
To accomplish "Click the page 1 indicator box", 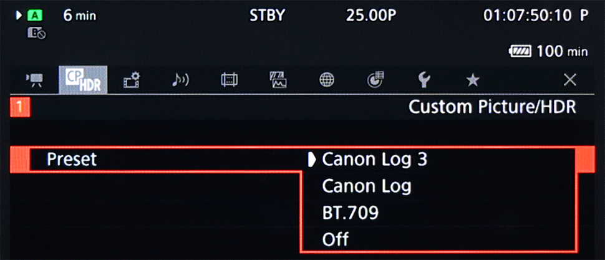I will tap(20, 108).
